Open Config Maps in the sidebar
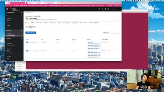 coord(9,53)
